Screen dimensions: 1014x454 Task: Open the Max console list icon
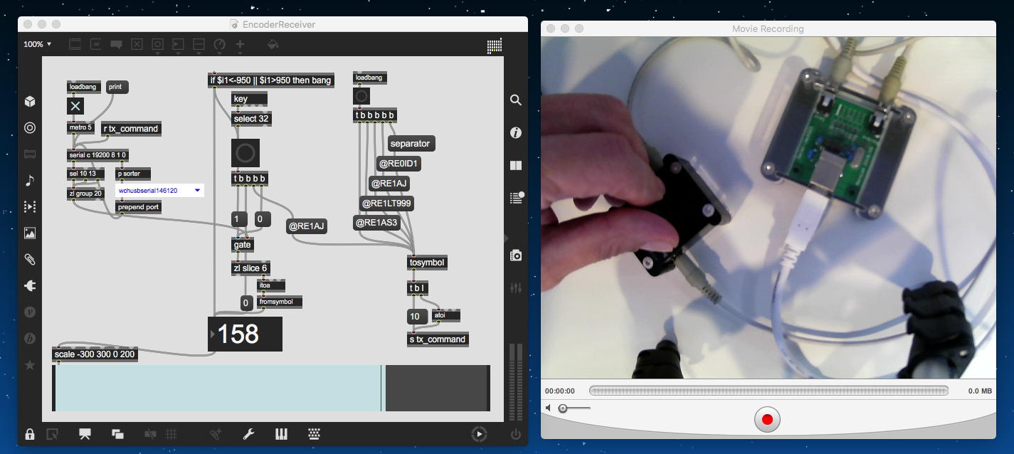pyautogui.click(x=517, y=199)
